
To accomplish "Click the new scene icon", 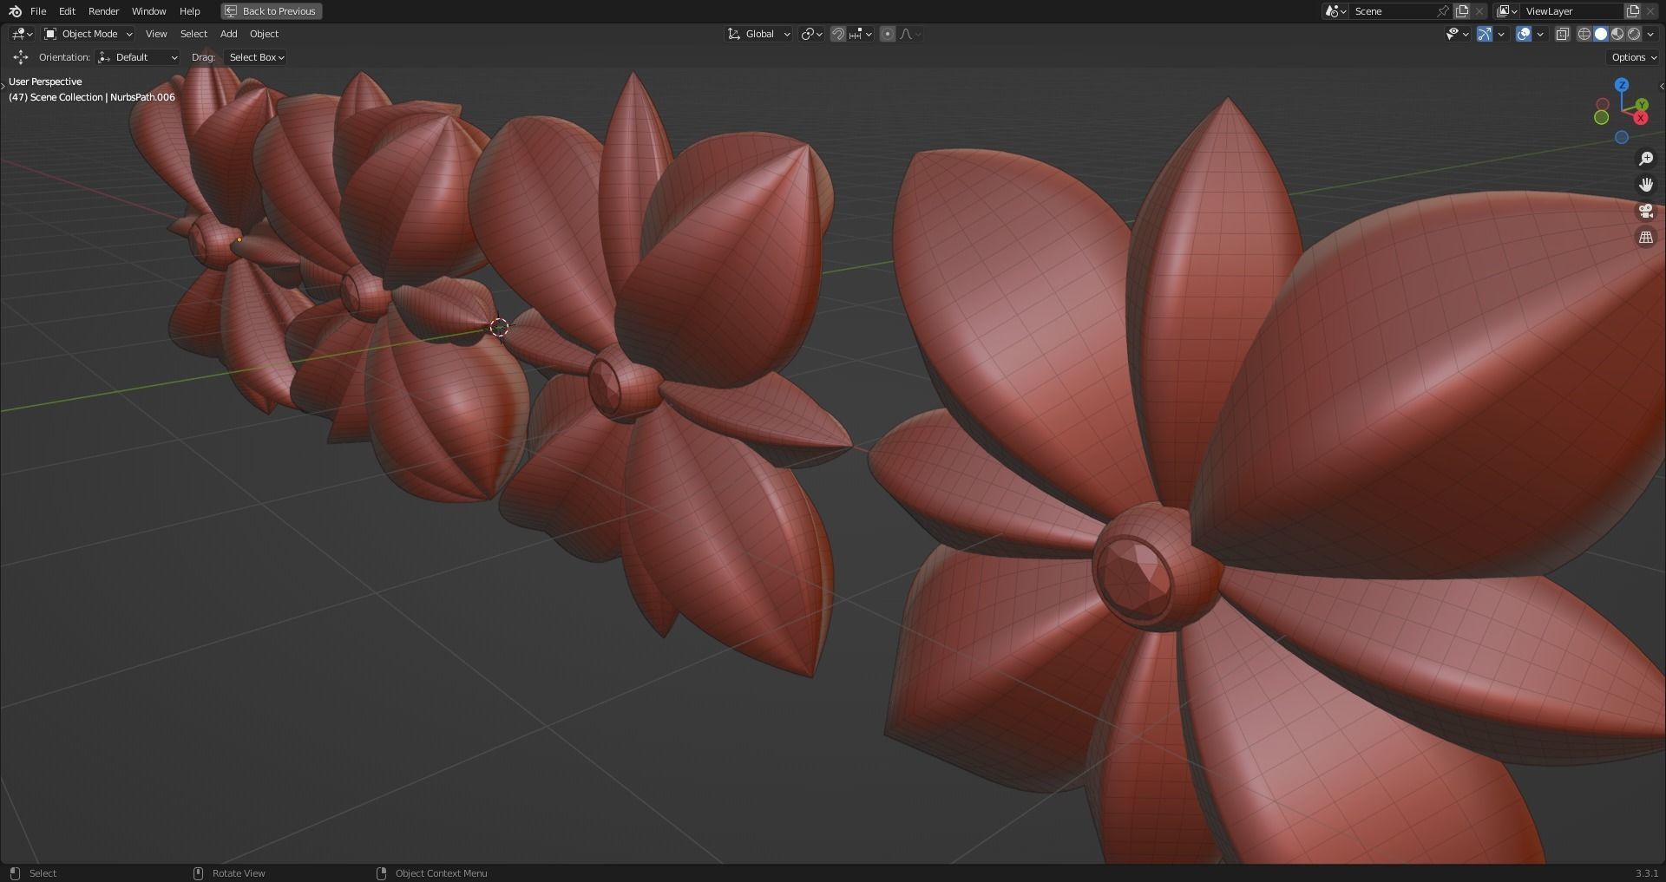I will [x=1462, y=11].
